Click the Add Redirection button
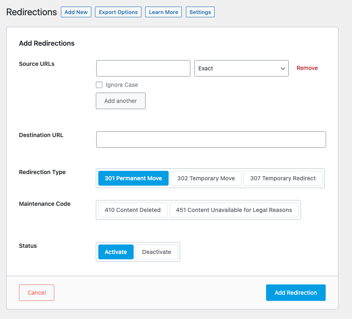Screen dimensions: 352x319 (296, 293)
